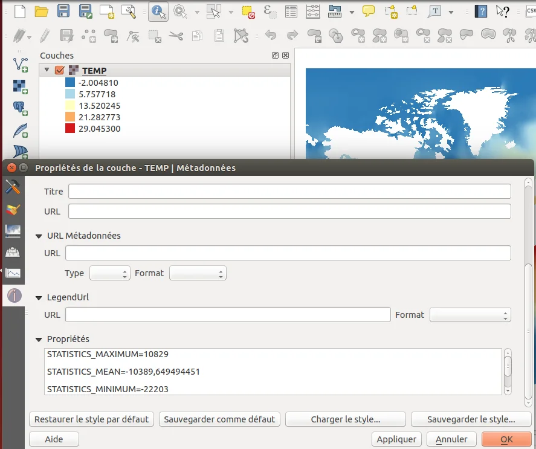Open the field calculator abacus icon
Image resolution: width=536 pixels, height=449 pixels.
312,11
